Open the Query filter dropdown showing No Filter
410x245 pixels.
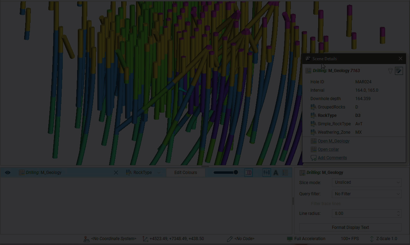coord(367,194)
